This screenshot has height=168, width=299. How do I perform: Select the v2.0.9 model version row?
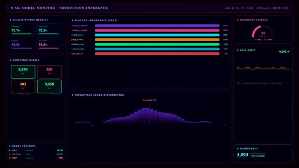pos(36,158)
